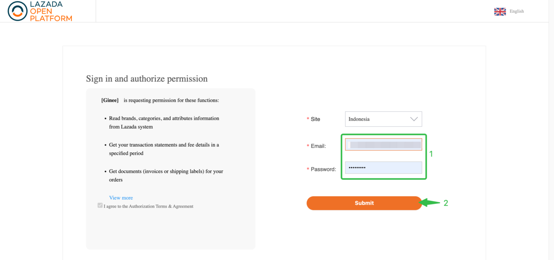Image resolution: width=554 pixels, height=260 pixels.
Task: Click the Password input field
Action: 383,167
